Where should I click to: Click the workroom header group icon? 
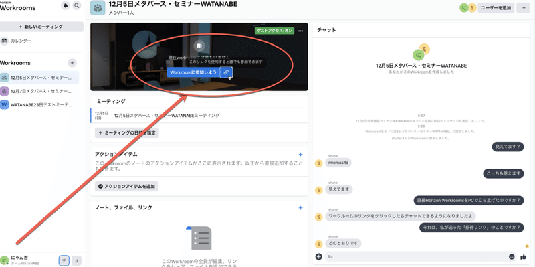click(98, 7)
